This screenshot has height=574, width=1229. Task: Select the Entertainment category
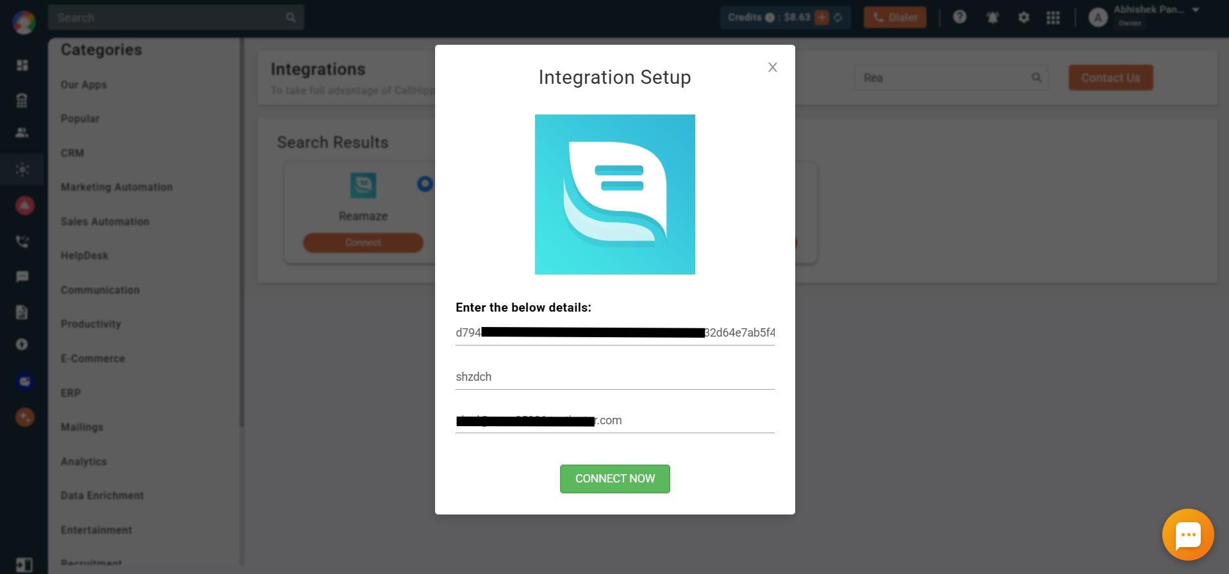96,530
